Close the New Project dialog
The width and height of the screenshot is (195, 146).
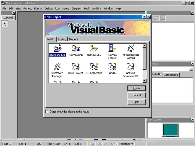pos(148,17)
